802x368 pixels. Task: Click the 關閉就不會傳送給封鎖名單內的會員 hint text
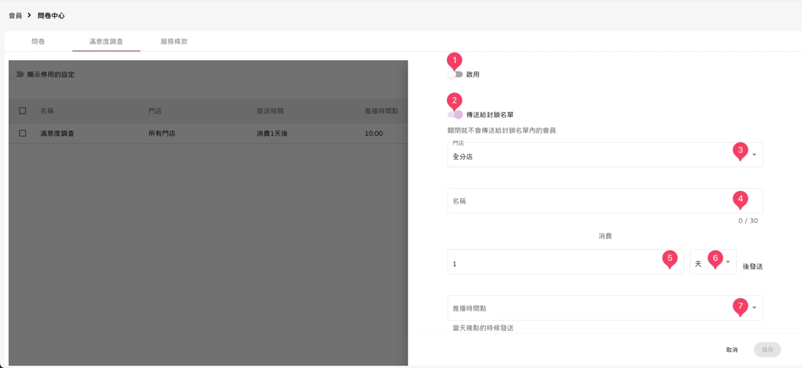502,131
